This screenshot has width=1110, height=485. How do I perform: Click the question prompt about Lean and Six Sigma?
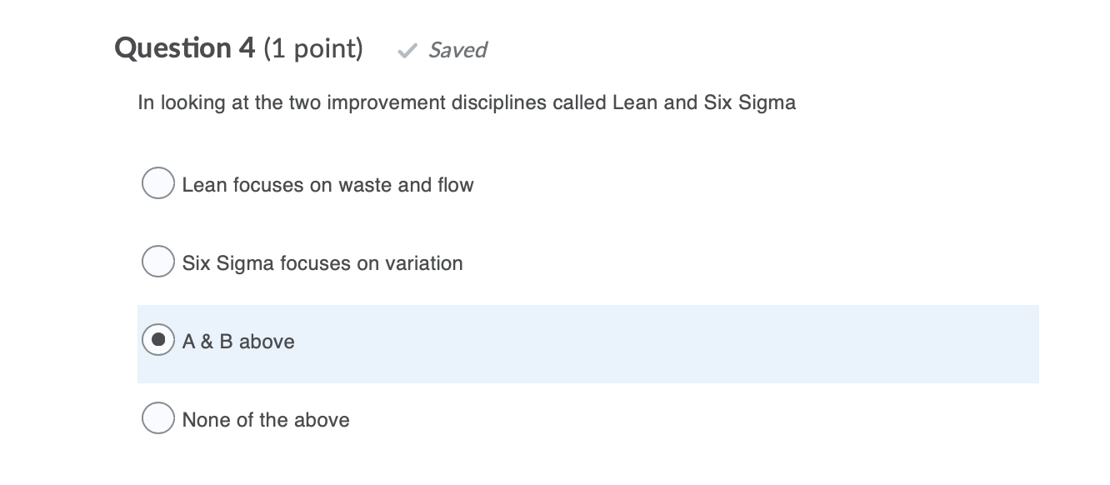tap(467, 102)
